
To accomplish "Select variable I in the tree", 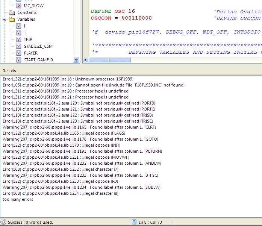I will (x=25, y=26).
